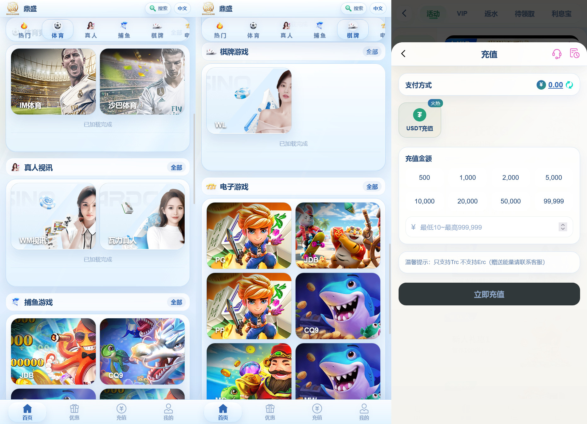Switch to 利息宝 tab in background
The image size is (587, 424).
point(561,14)
